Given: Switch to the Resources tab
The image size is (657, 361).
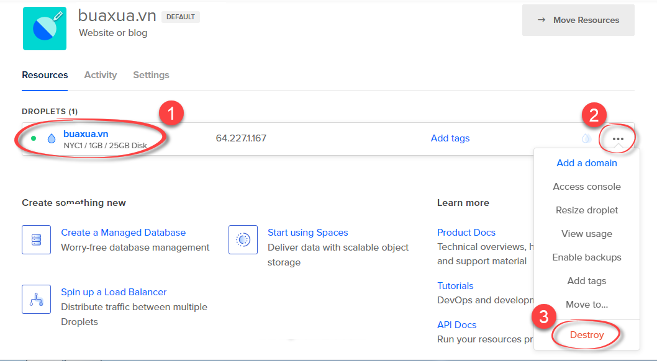Looking at the screenshot, I should point(45,75).
